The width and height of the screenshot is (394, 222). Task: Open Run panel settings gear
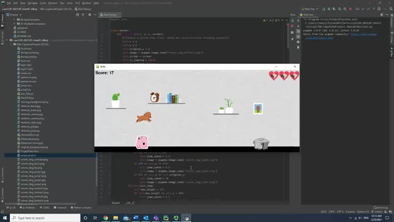click(x=382, y=14)
